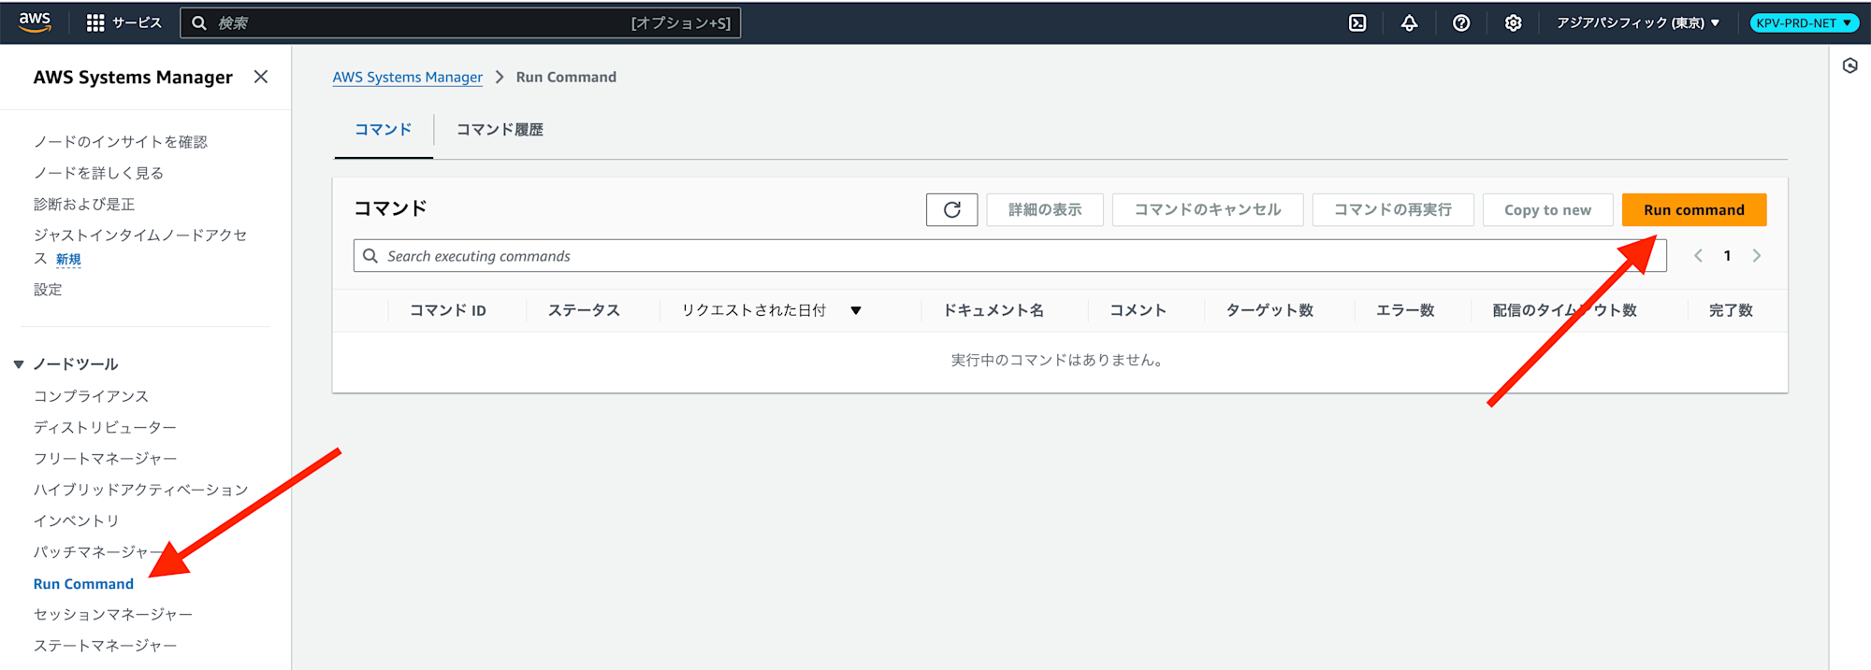Open the アジアパシフィック (東京) region dropdown
This screenshot has height=670, width=1871.
pyautogui.click(x=1638, y=23)
